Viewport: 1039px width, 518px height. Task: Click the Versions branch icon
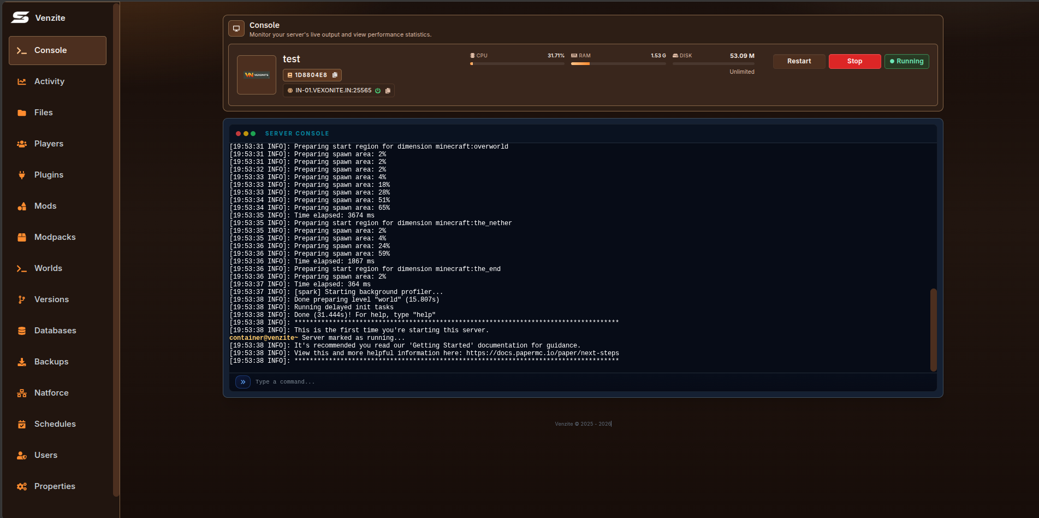pyautogui.click(x=22, y=299)
